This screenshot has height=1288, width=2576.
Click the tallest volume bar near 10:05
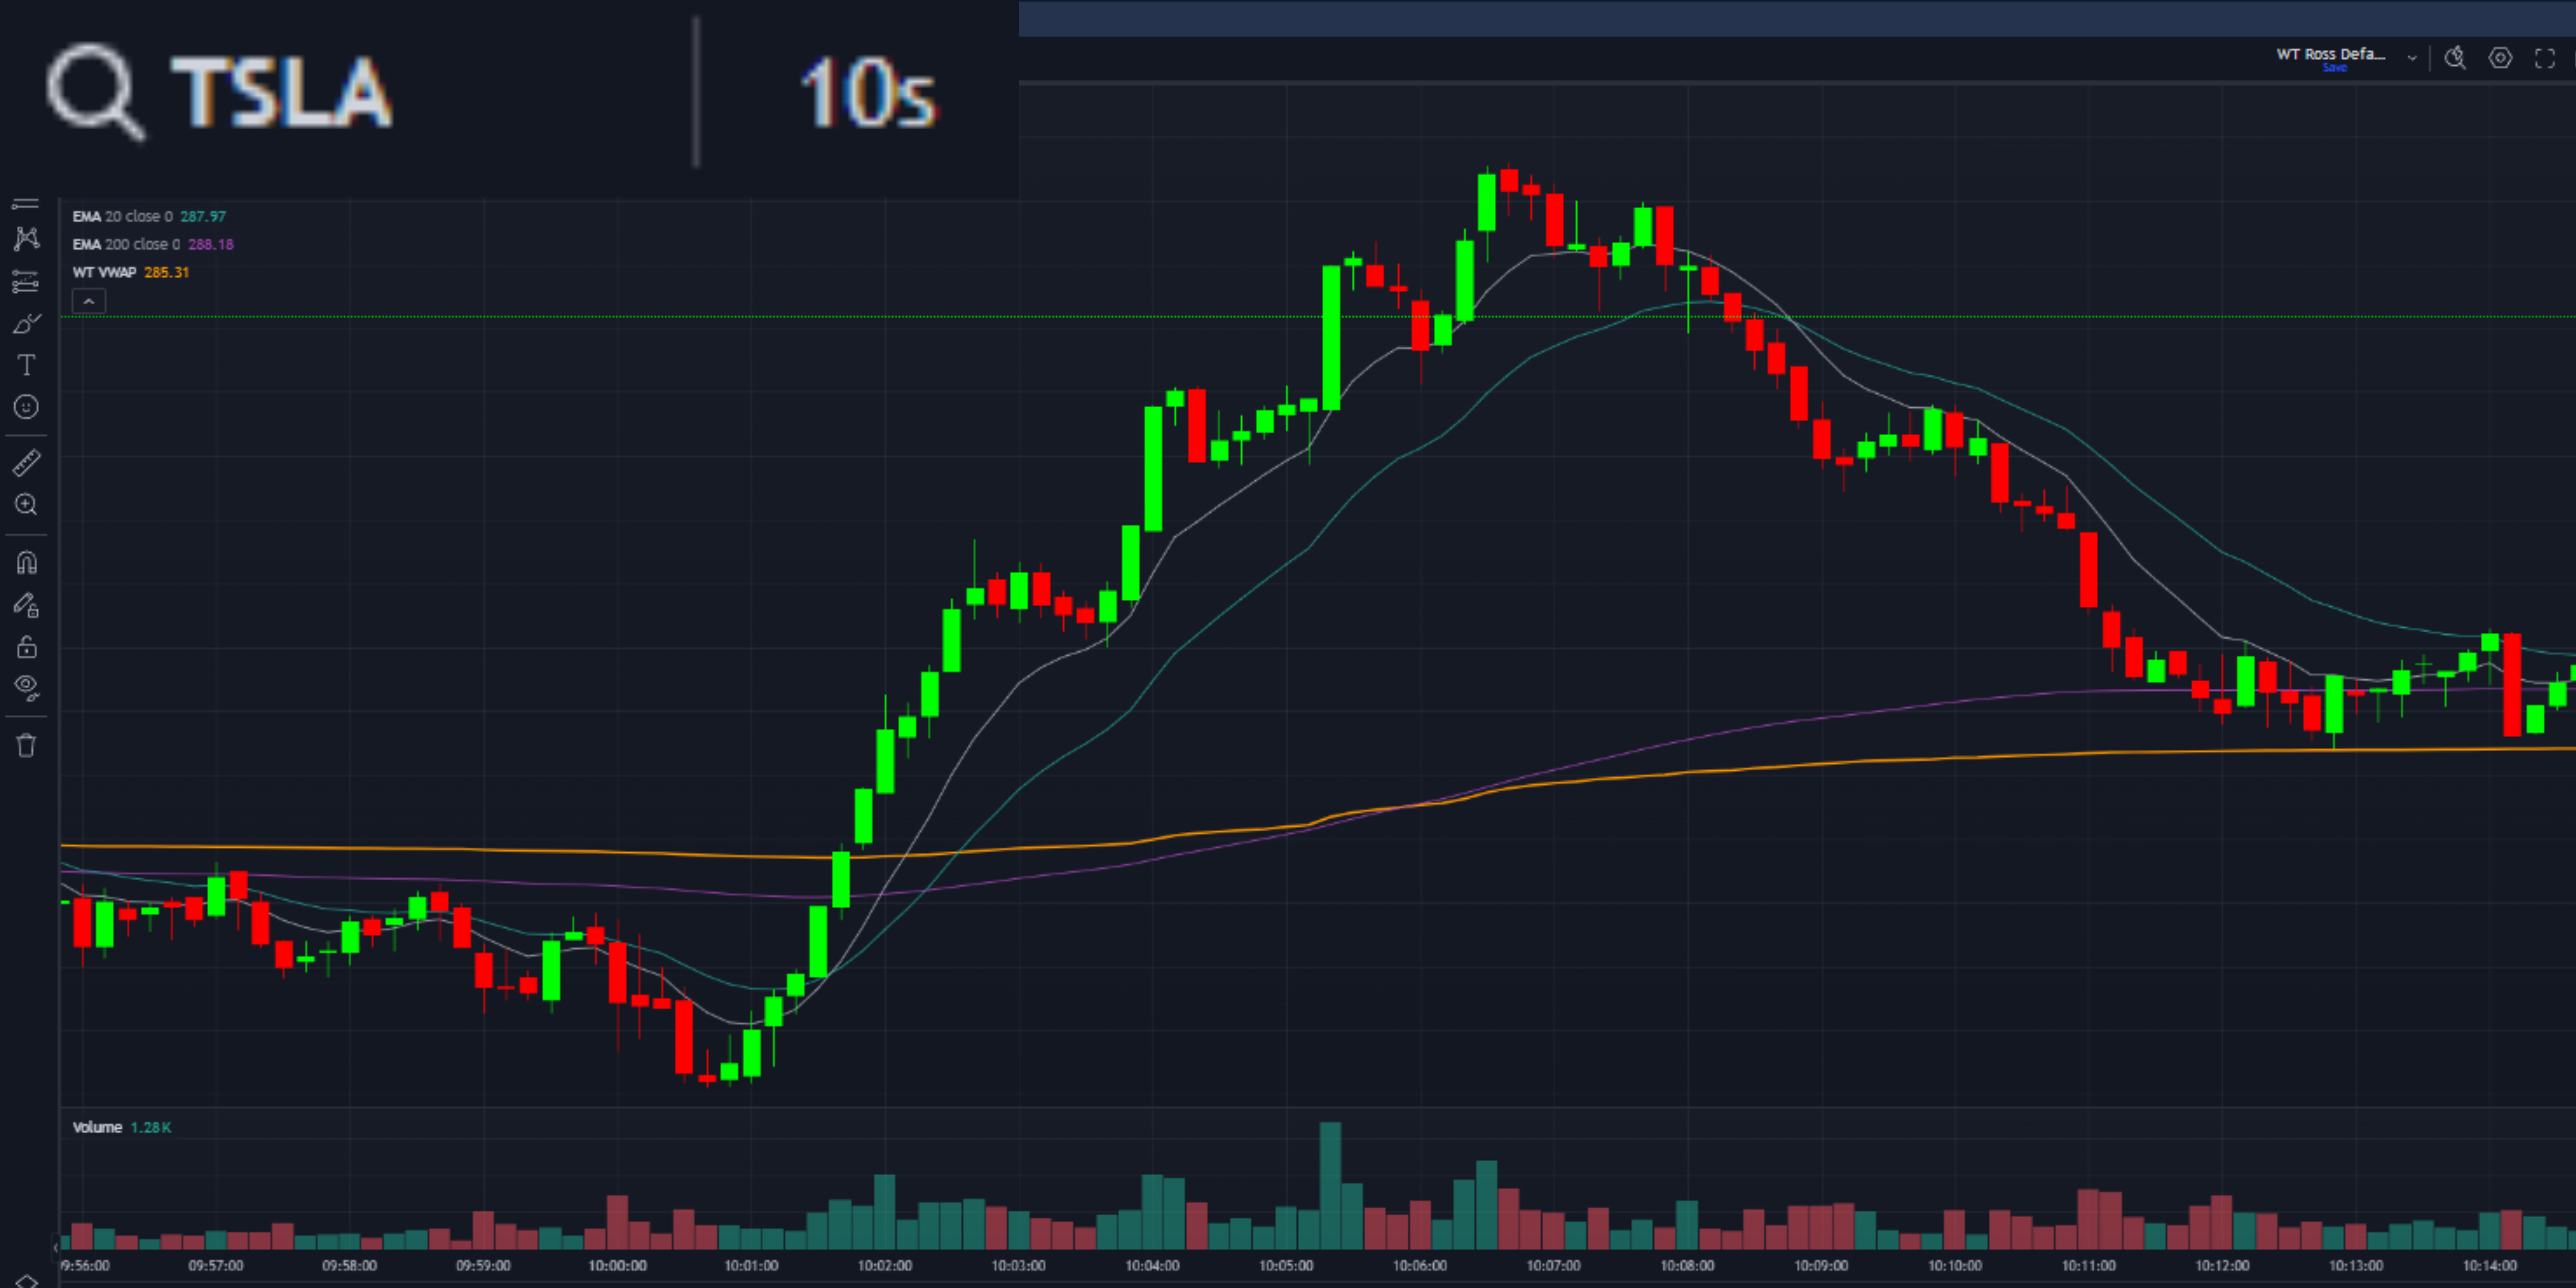[x=1330, y=1185]
